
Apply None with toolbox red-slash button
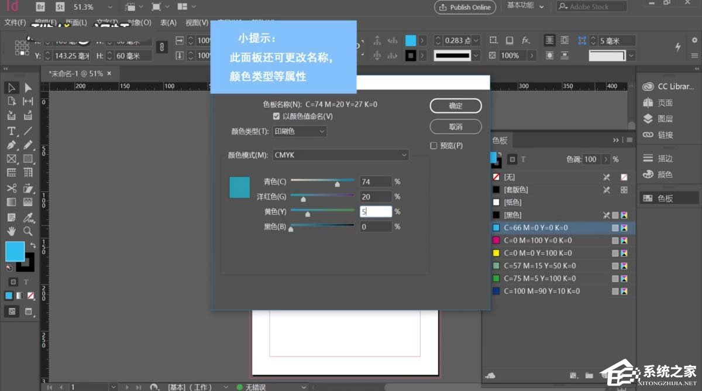[30, 296]
